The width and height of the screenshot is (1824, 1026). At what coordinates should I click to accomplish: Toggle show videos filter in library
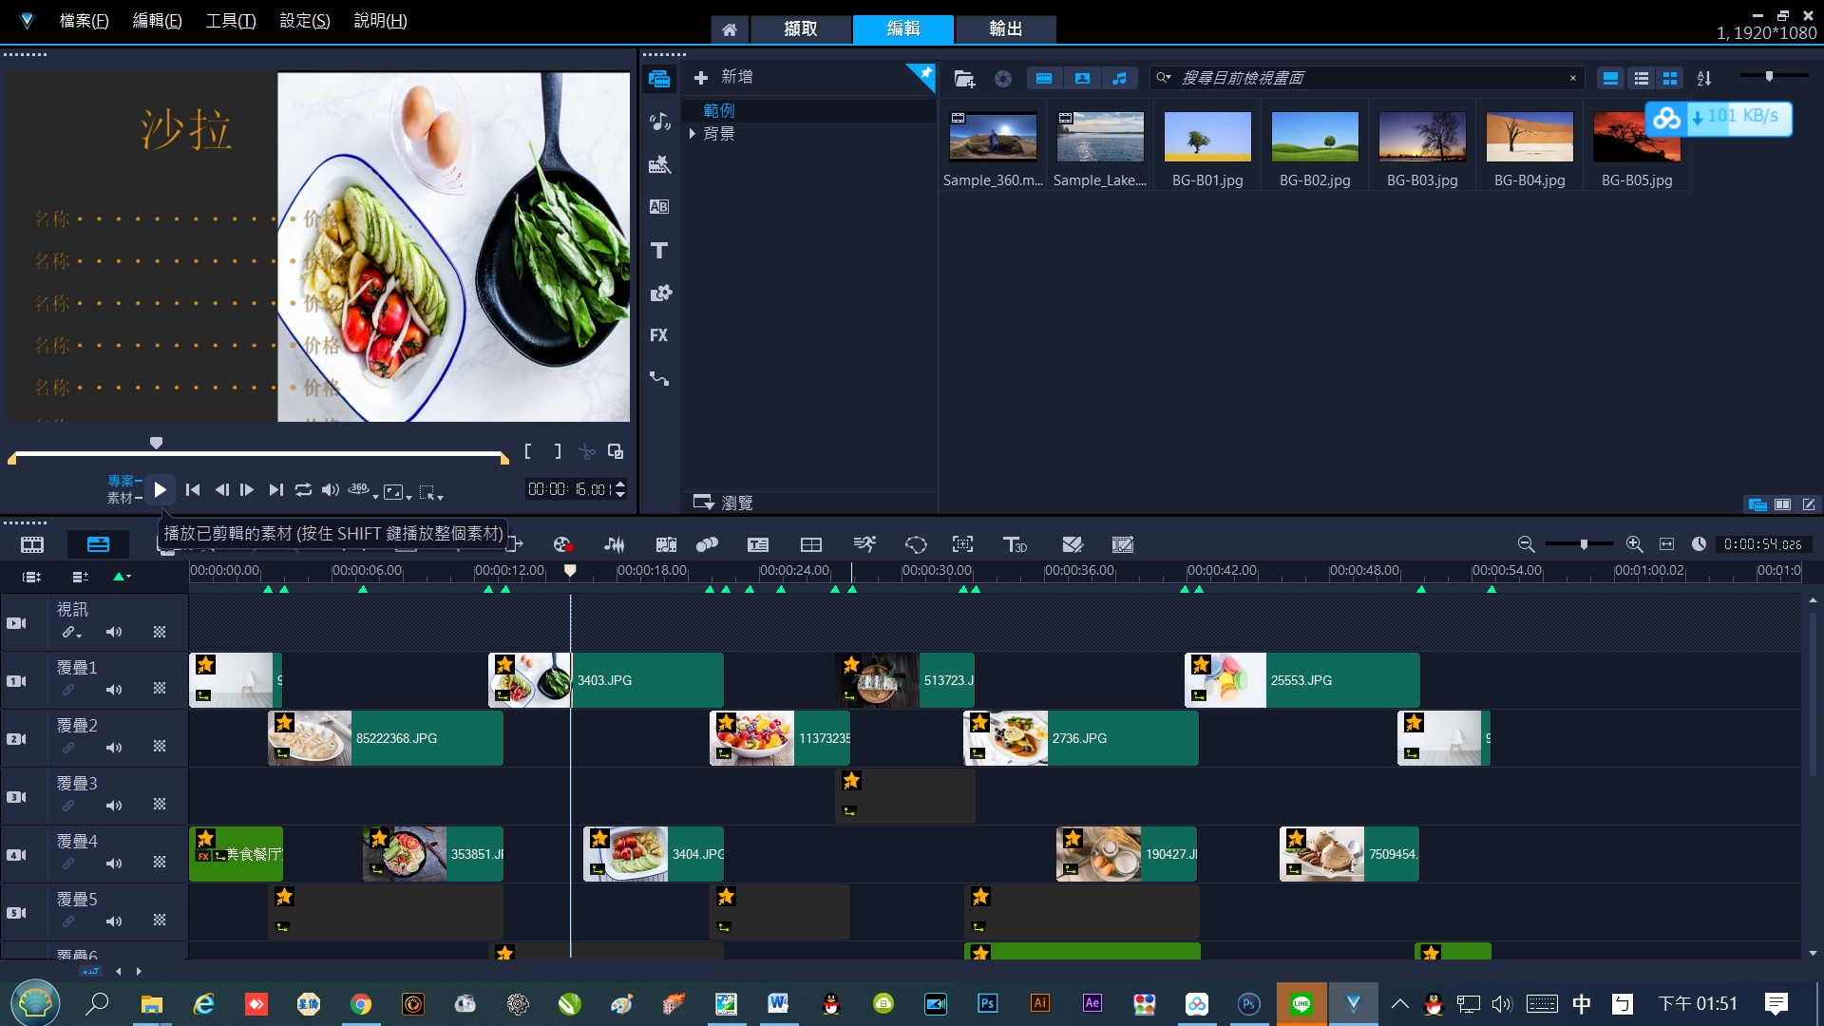(1044, 79)
